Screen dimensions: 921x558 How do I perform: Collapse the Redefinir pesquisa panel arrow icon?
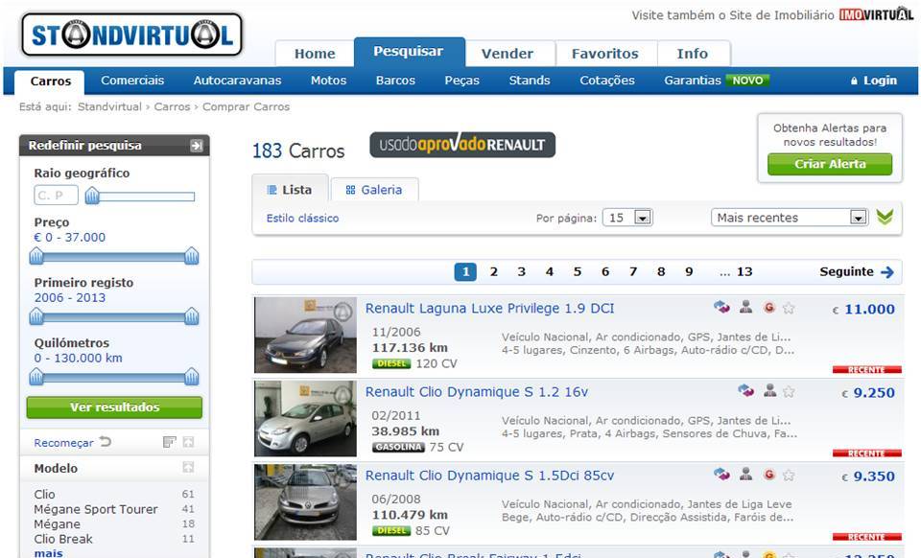point(196,146)
